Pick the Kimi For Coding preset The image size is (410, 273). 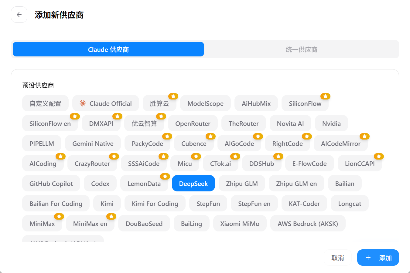(x=155, y=204)
